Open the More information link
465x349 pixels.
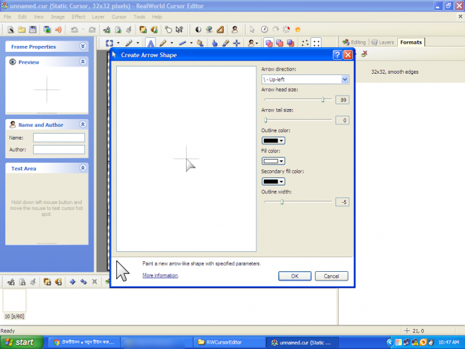click(x=160, y=275)
